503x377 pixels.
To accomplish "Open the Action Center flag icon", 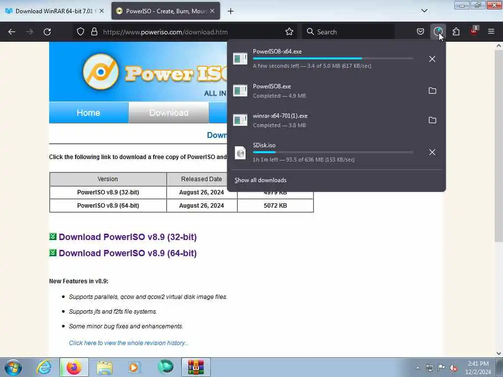I will 441,368.
